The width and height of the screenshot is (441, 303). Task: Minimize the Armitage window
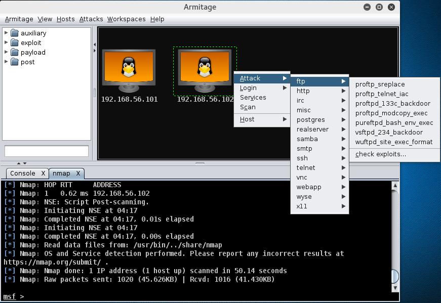[x=367, y=7]
